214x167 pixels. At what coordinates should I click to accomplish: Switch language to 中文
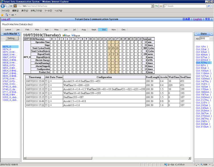coord(208,19)
